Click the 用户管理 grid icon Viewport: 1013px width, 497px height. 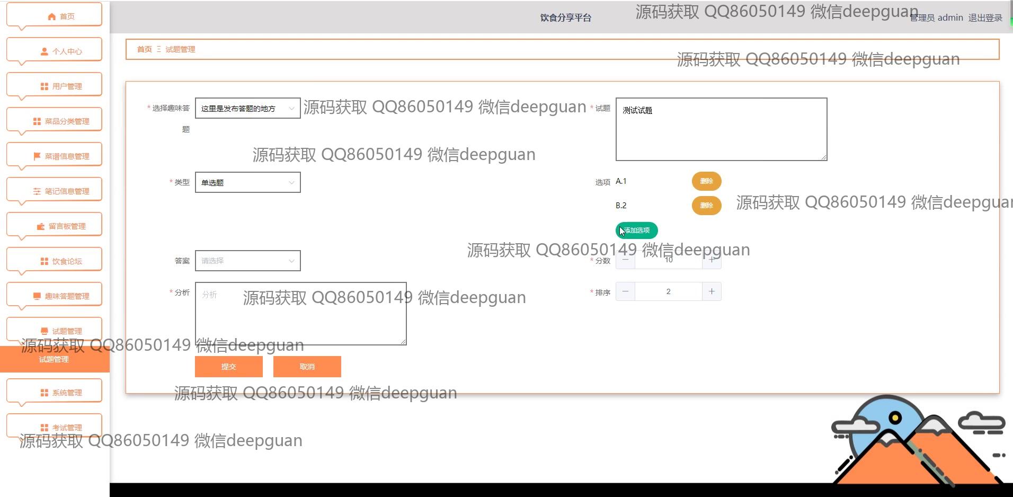click(45, 86)
